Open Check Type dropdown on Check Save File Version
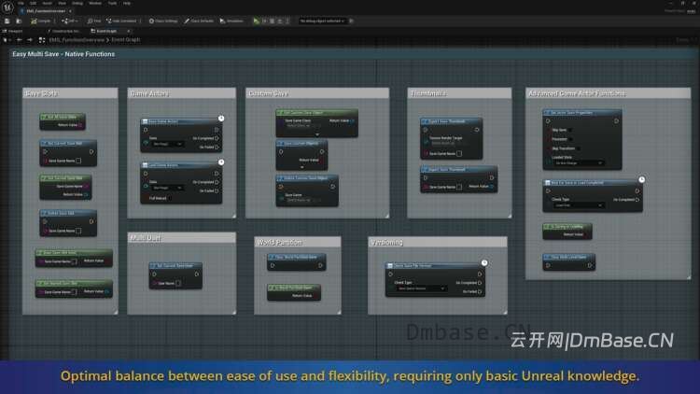Viewport: 700px width, 394px height. [x=421, y=288]
